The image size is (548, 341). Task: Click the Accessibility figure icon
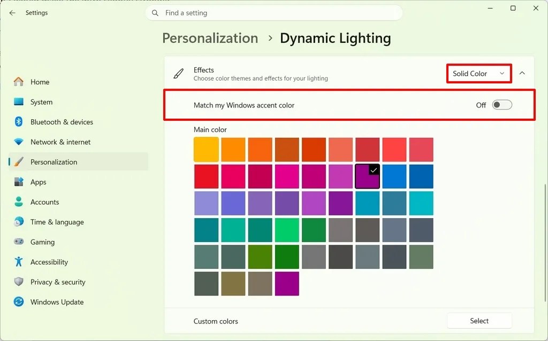point(19,261)
